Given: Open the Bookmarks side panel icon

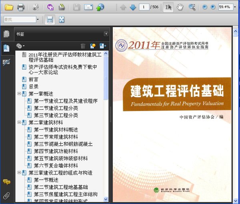Looking at the screenshot, I should [6, 48].
